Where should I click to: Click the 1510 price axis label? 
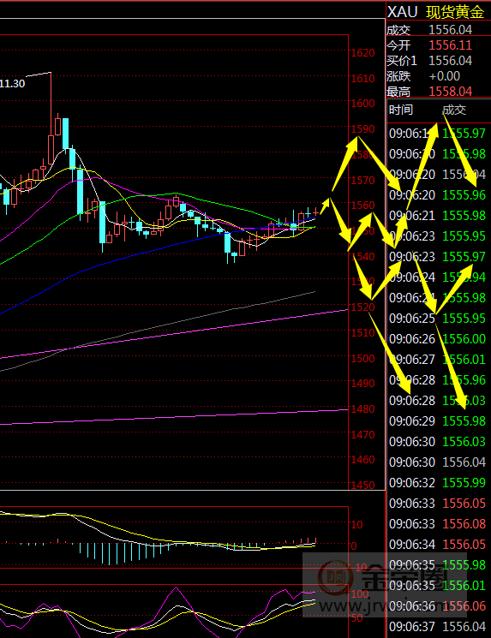[362, 333]
